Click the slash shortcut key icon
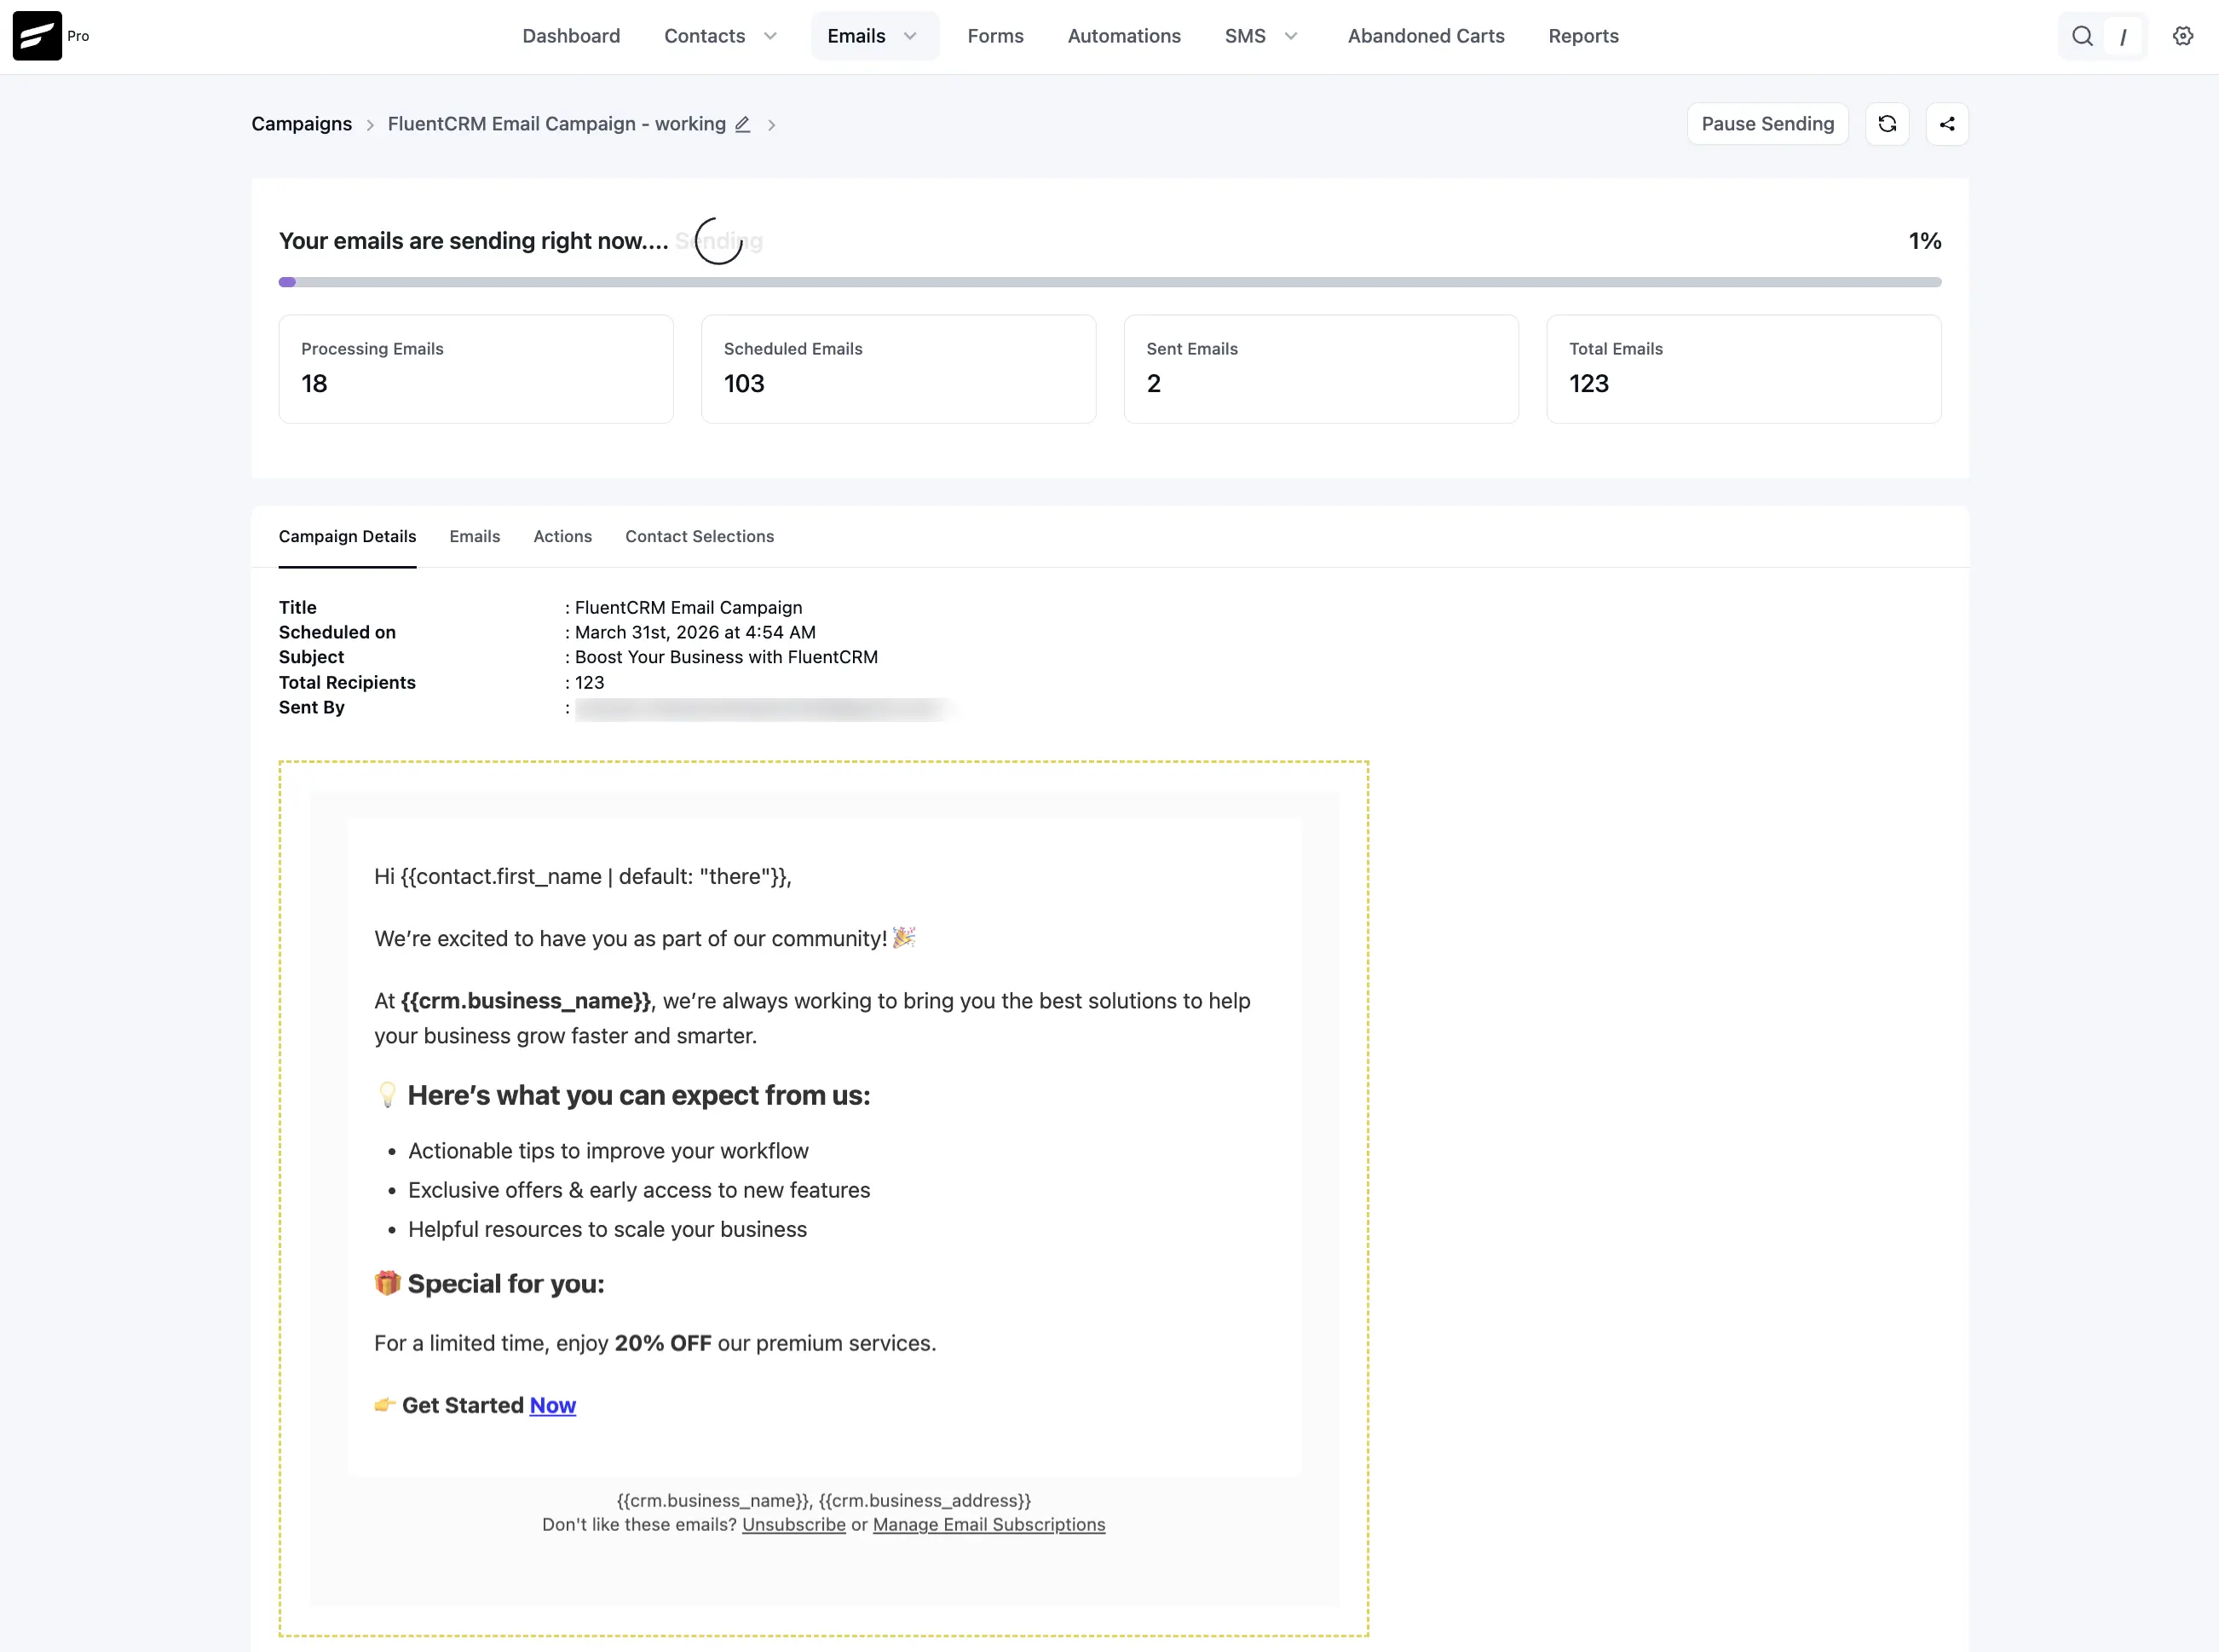Image resolution: width=2219 pixels, height=1652 pixels. click(2123, 37)
